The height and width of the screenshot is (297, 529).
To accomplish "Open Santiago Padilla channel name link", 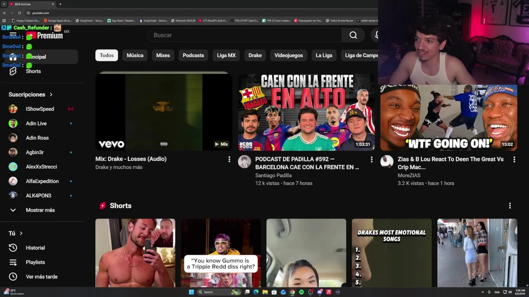I will coord(273,175).
